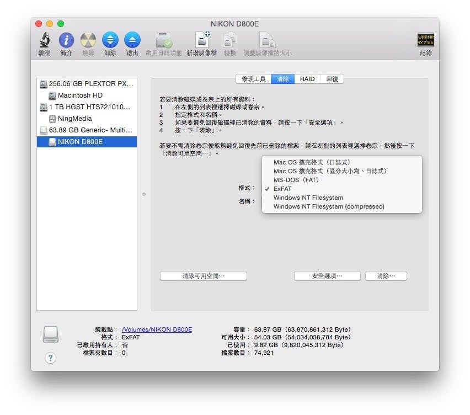Open the Log (記錄) icon
This screenshot has width=470, height=415.
click(x=426, y=40)
